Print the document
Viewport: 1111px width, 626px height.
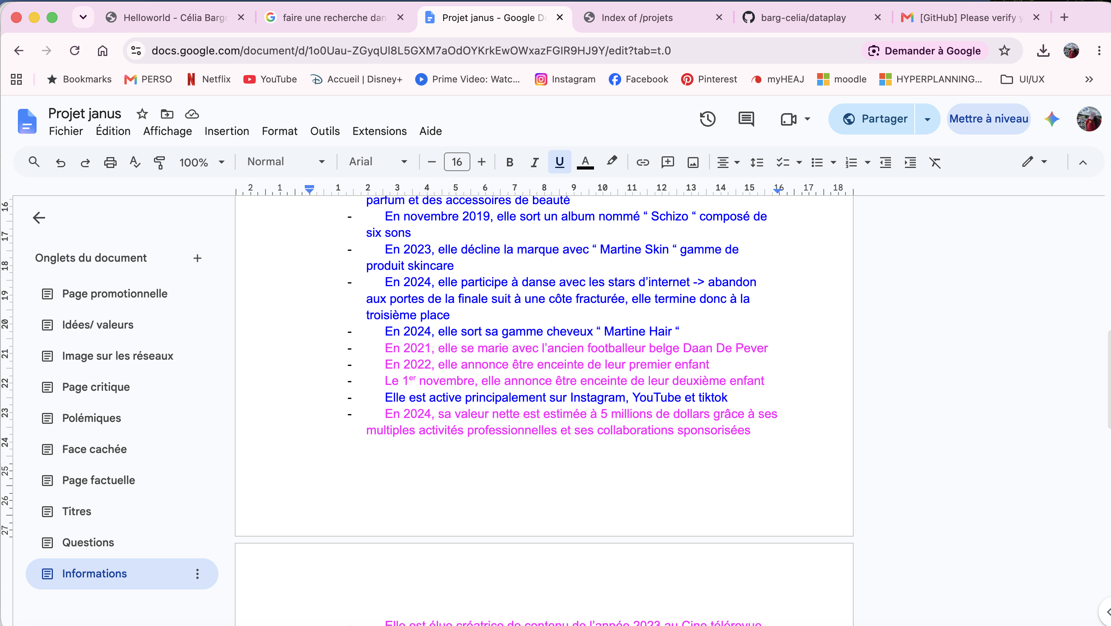pos(110,162)
